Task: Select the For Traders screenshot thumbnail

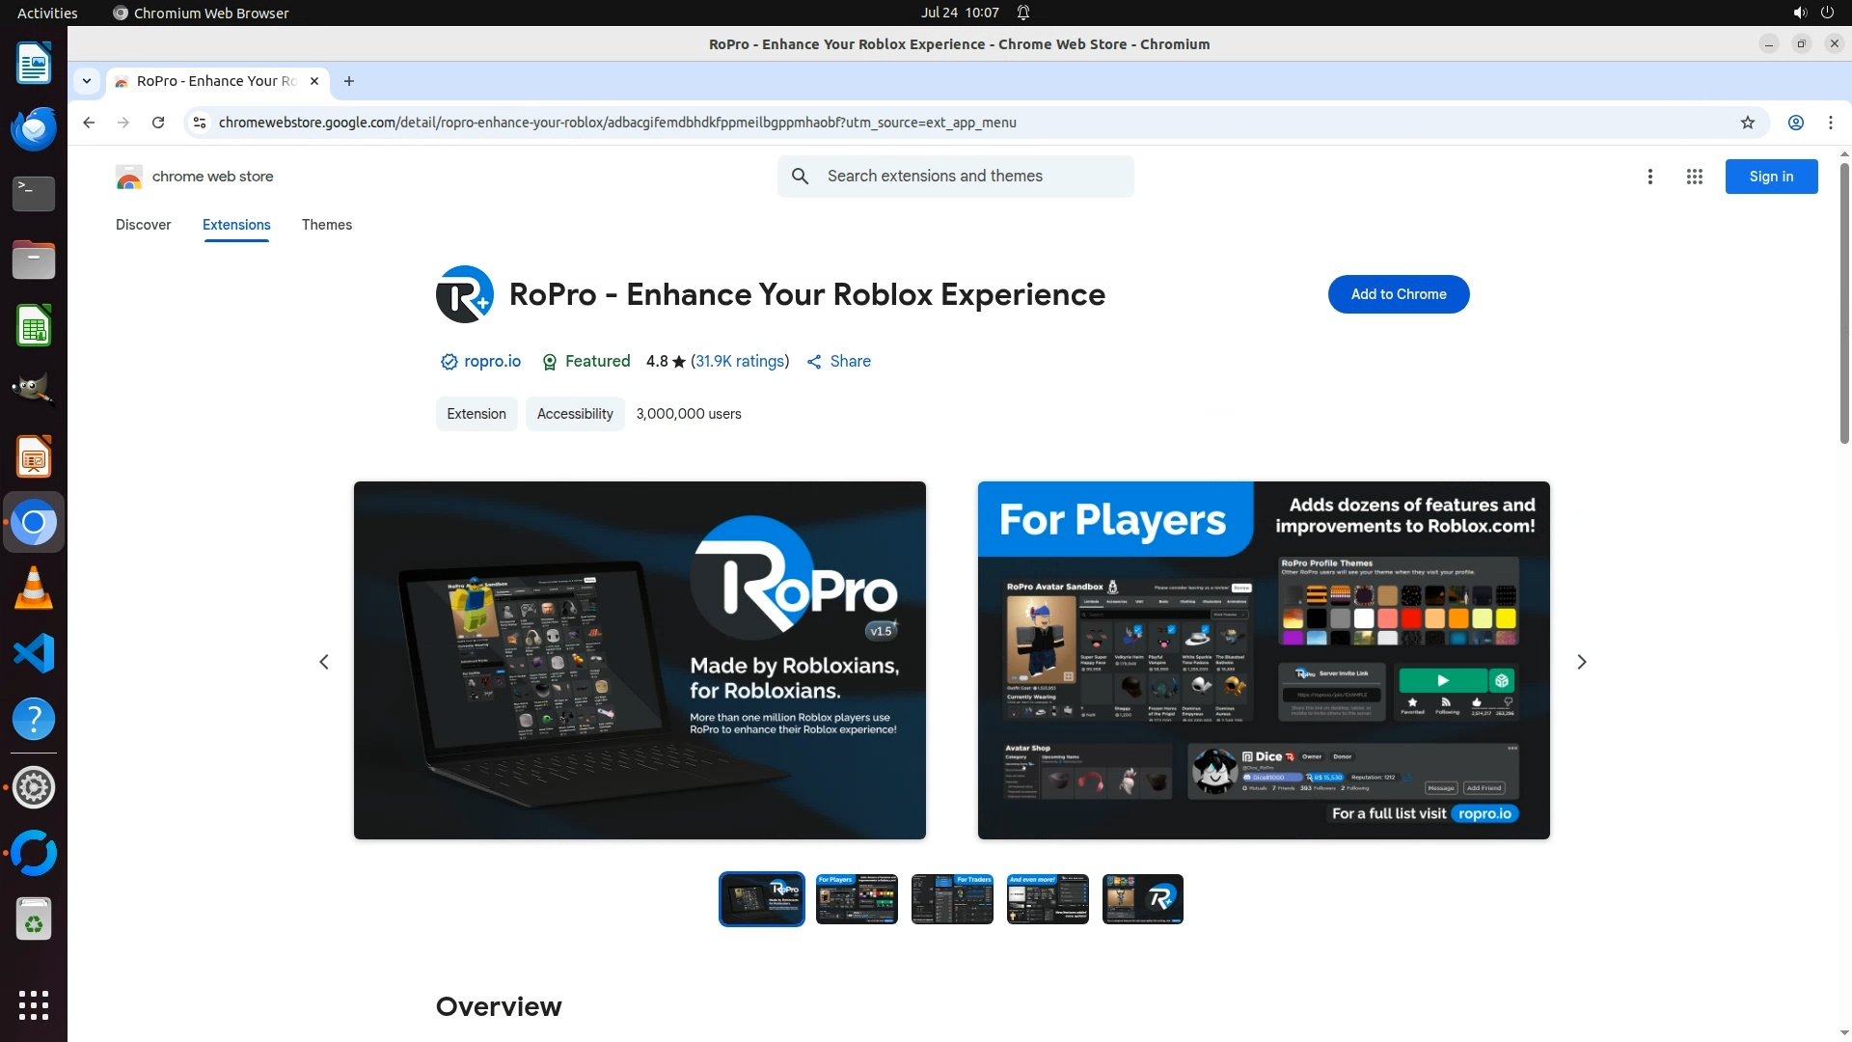Action: coord(951,899)
